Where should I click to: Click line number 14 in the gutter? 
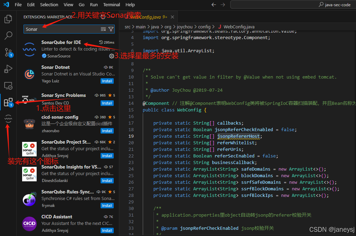coord(131,103)
